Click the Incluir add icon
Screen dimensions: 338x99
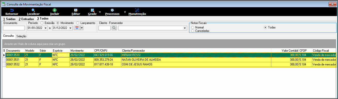click(55, 10)
